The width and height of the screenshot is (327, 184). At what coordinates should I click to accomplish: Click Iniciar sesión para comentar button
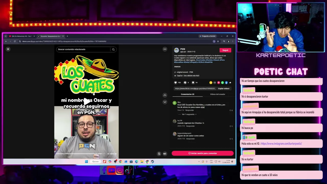(x=203, y=153)
